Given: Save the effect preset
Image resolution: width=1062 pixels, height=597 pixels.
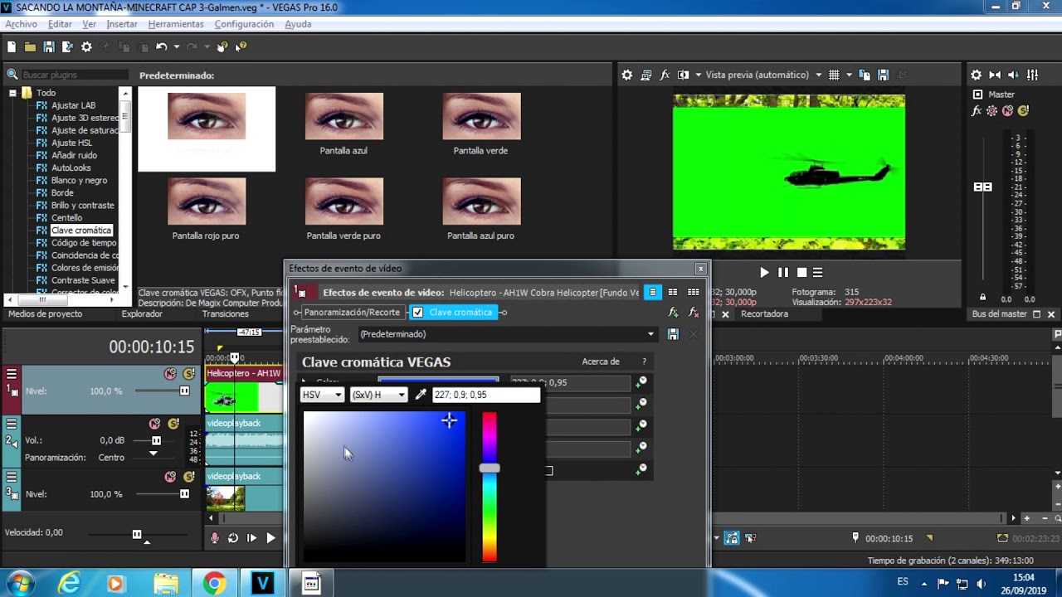Looking at the screenshot, I should tap(673, 334).
